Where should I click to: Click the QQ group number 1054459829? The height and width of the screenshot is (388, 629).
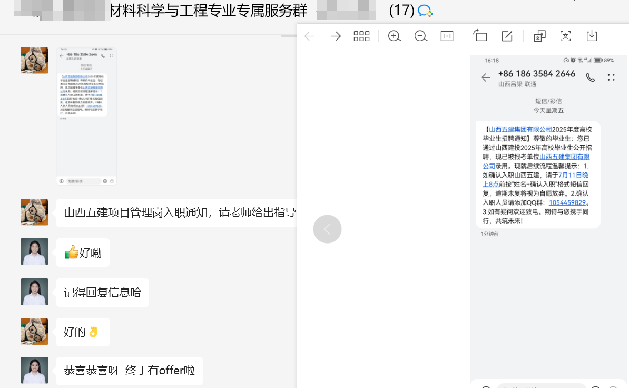tap(567, 202)
